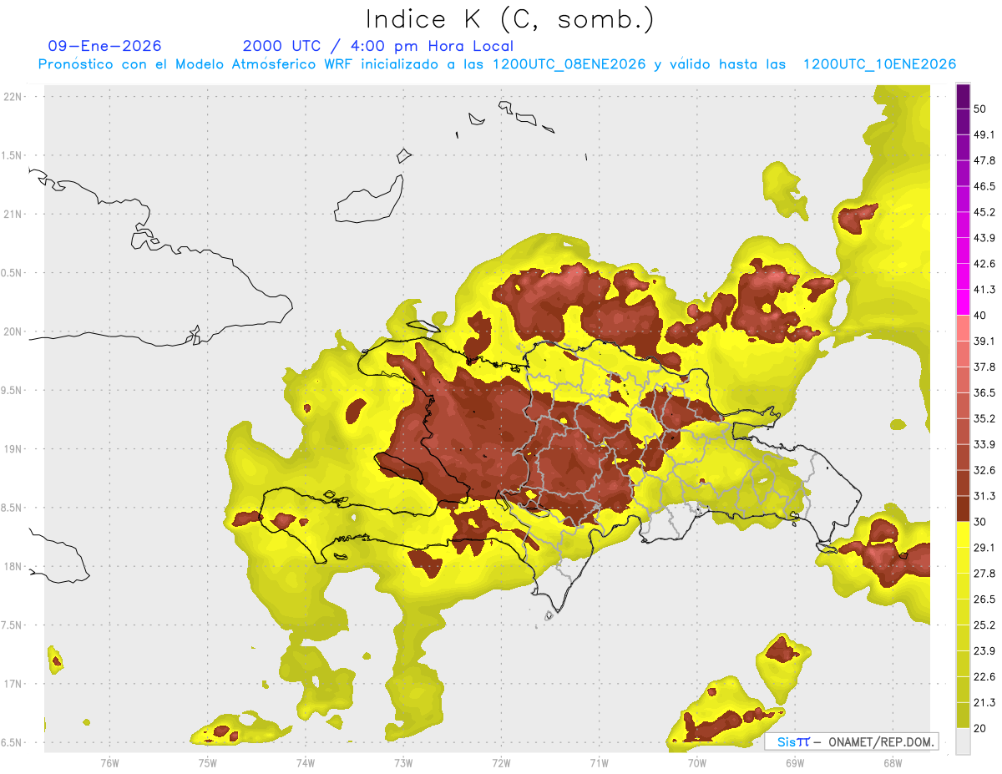Click the '19N' latitude label
The width and height of the screenshot is (1002, 774).
pyautogui.click(x=13, y=449)
